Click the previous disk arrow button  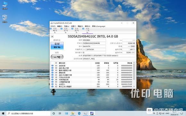[x=52, y=36]
